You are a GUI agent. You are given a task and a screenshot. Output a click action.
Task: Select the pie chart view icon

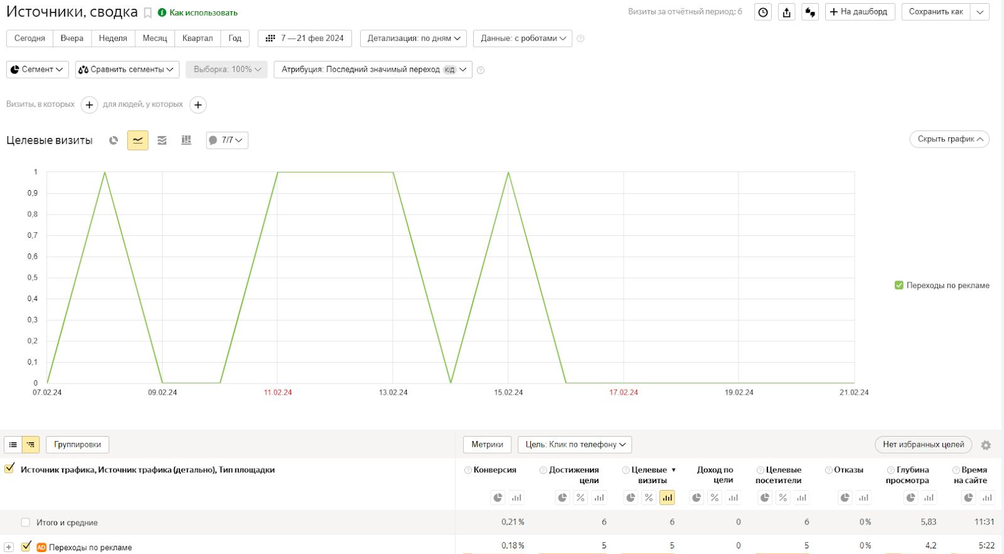pos(114,141)
